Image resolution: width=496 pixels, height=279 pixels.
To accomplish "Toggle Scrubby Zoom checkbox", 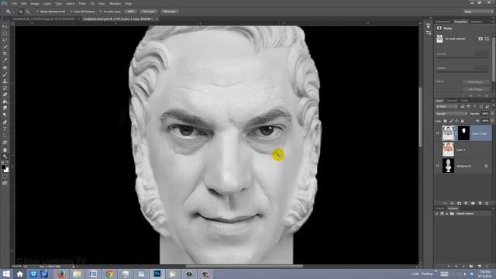I will coord(101,12).
